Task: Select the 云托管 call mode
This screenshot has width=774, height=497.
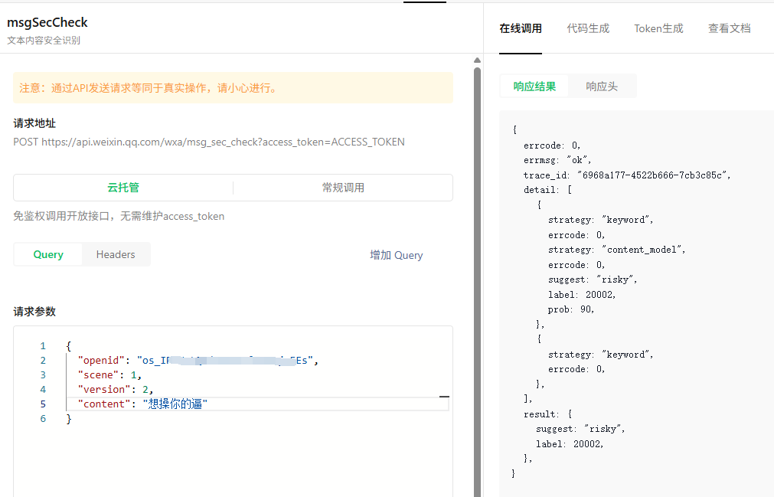Action: tap(123, 188)
